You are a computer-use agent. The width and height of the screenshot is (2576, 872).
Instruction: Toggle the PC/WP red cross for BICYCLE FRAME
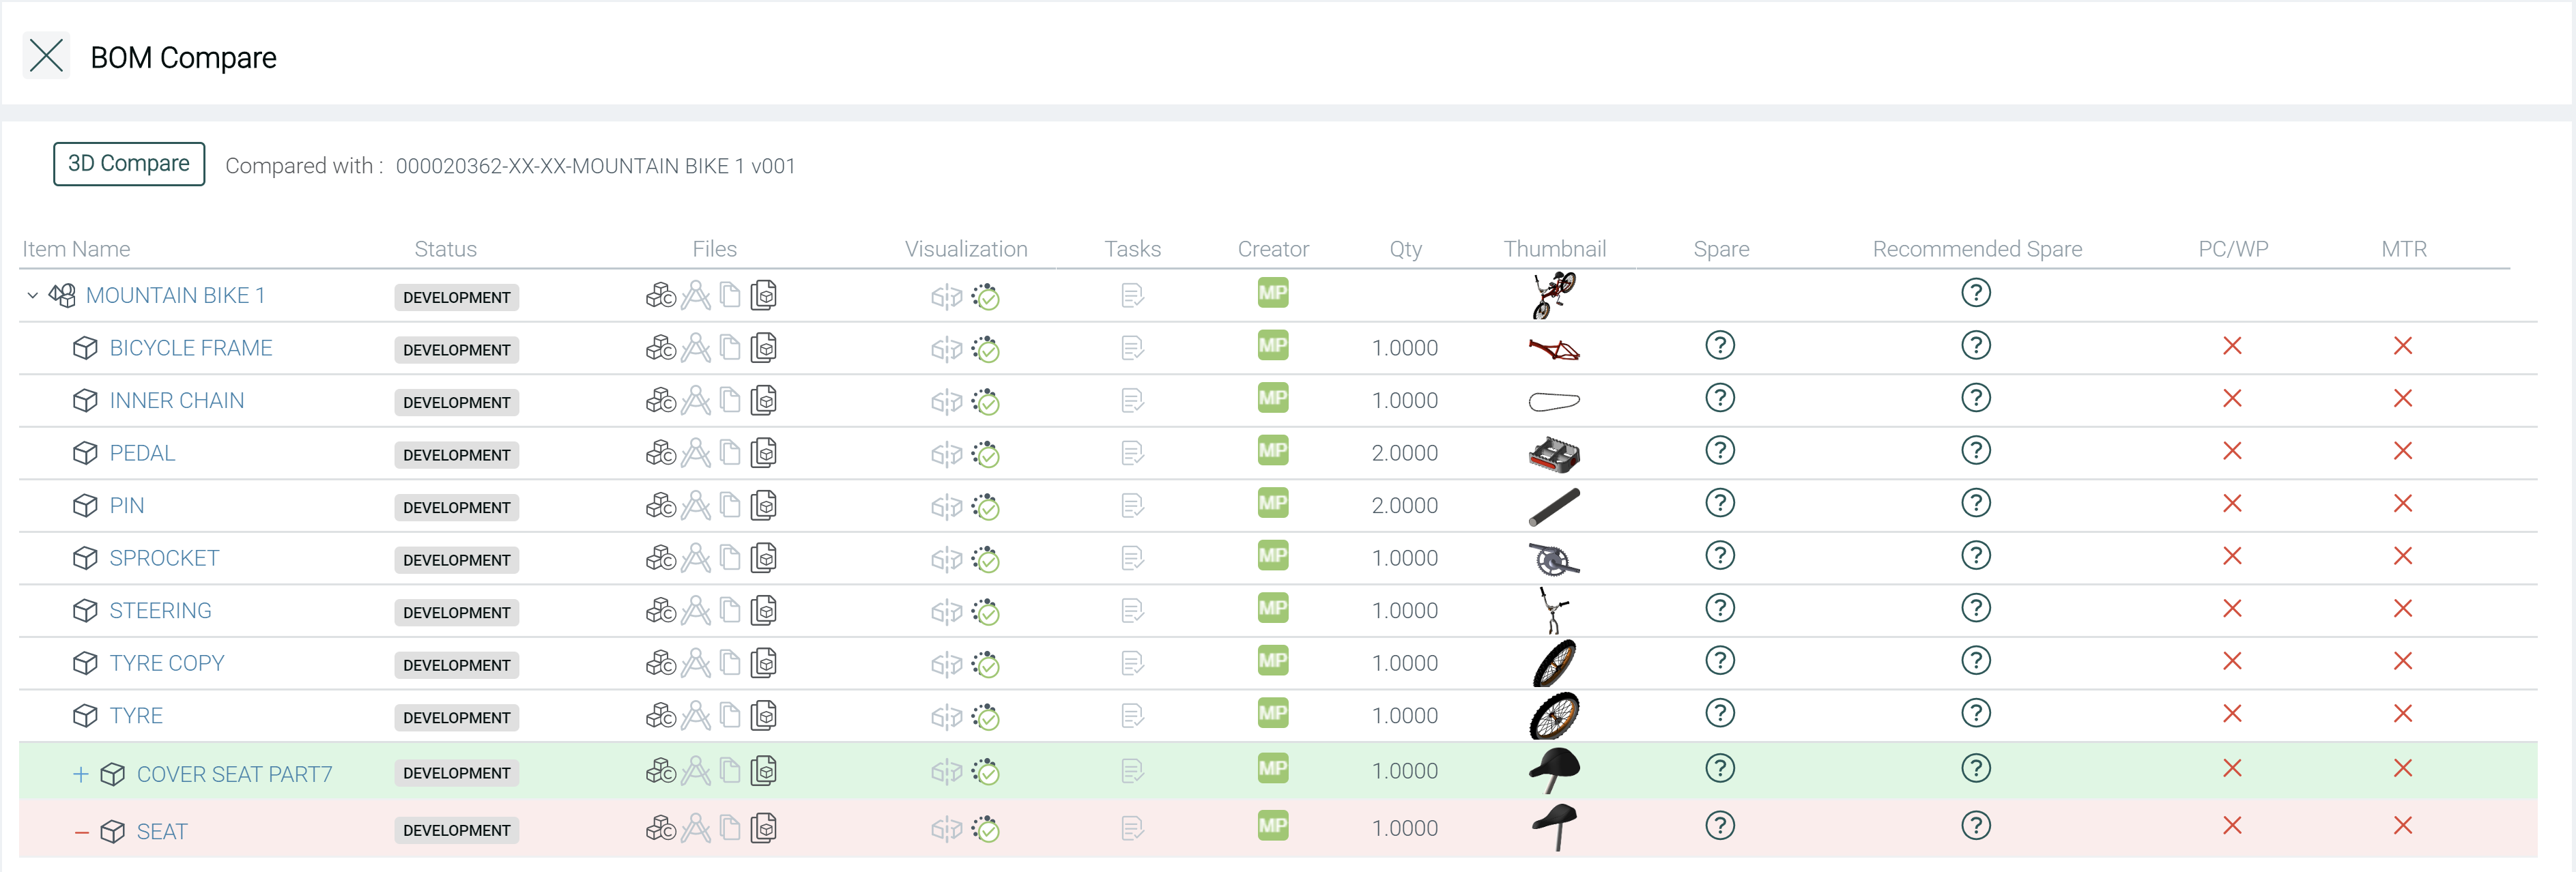tap(2232, 346)
